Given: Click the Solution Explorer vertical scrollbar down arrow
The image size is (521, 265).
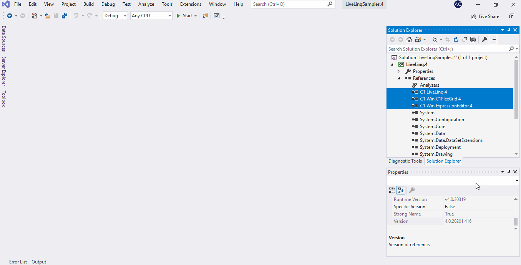Looking at the screenshot, I should point(516,154).
